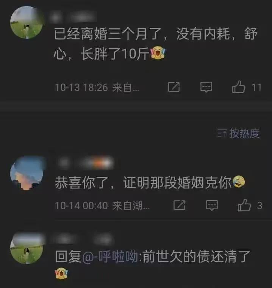
Task: Tap the 10-13 18:26 来自 timestamp
Action: [x=97, y=88]
